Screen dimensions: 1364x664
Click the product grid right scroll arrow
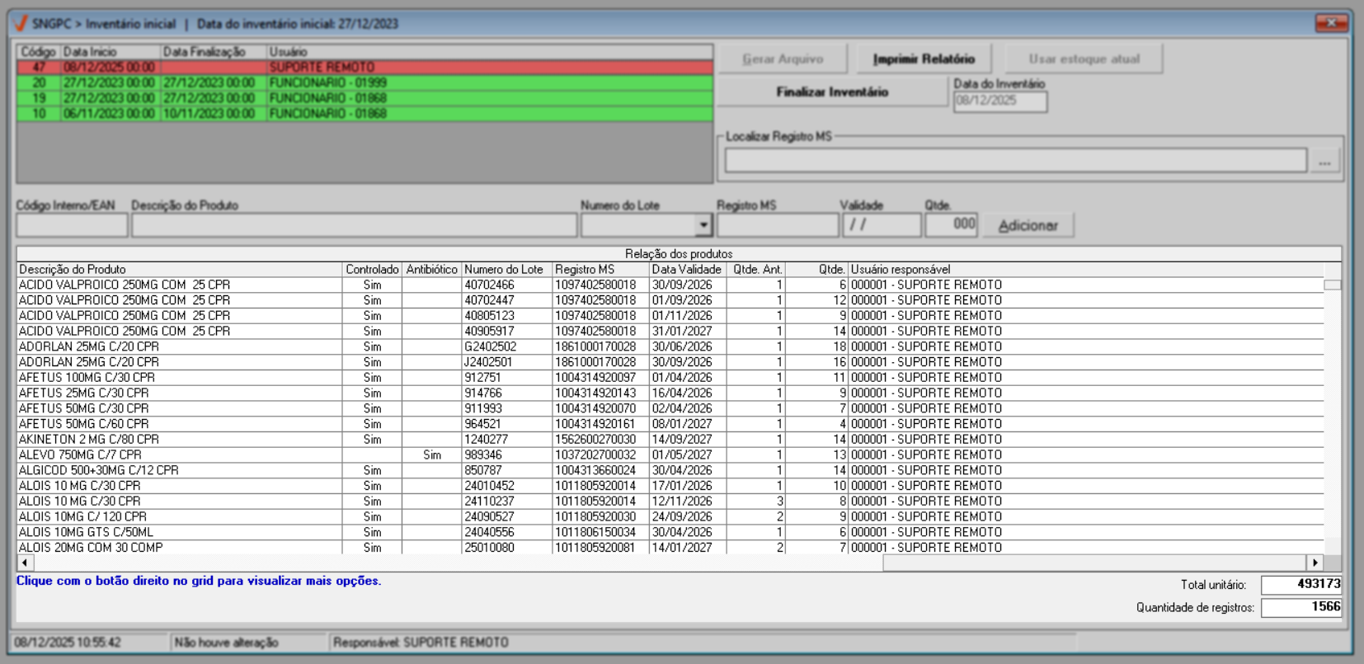[x=1315, y=563]
